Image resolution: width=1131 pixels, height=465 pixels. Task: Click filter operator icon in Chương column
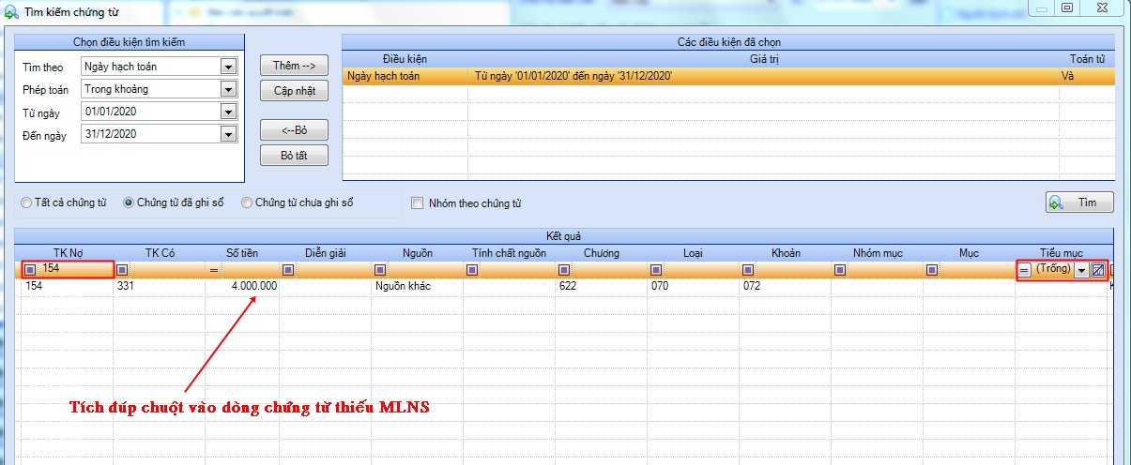tap(564, 270)
